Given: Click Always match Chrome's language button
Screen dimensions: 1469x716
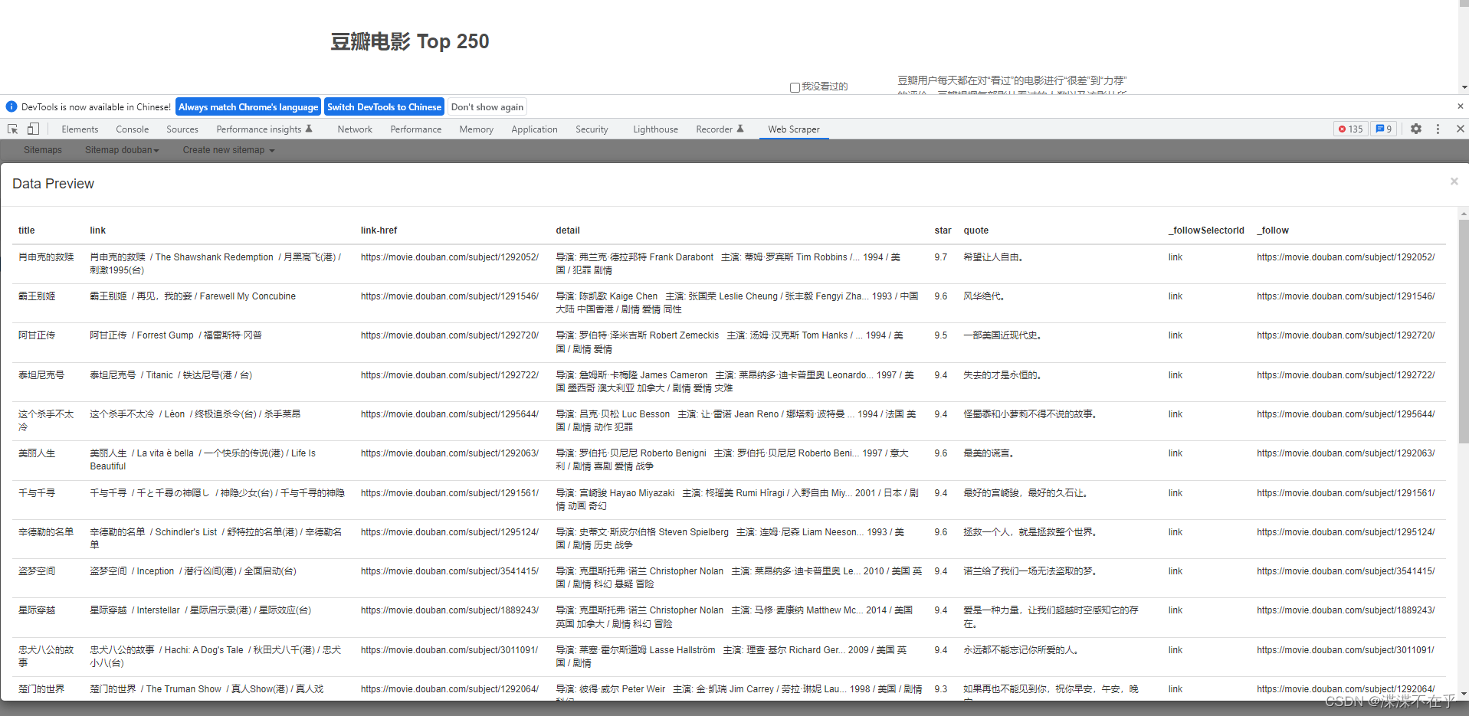Looking at the screenshot, I should pos(248,106).
